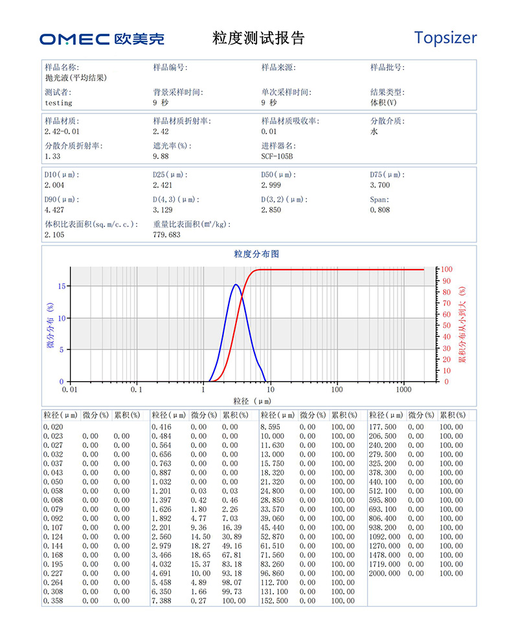The width and height of the screenshot is (518, 621).
Task: Click the tester name testing value
Action: point(56,102)
